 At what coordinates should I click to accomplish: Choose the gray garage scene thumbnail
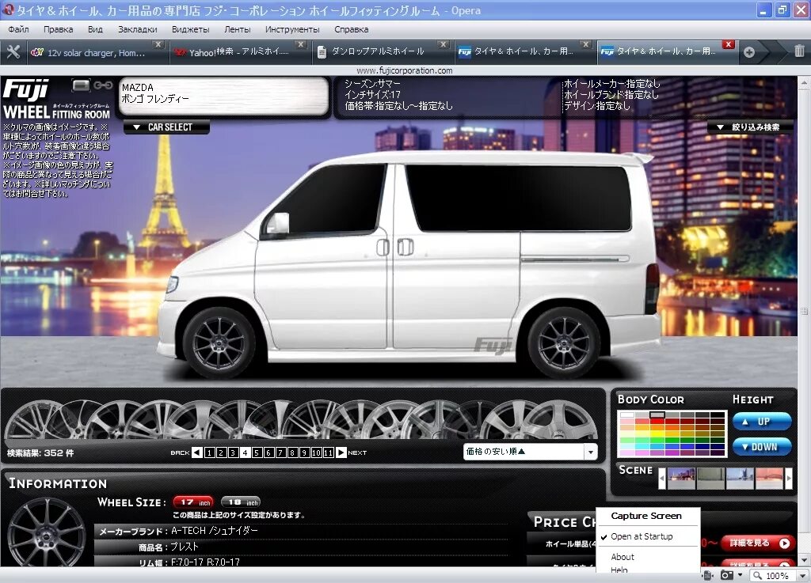(710, 478)
